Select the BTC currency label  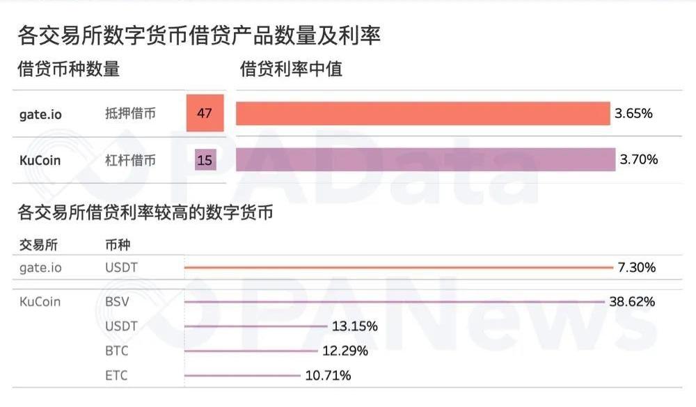tap(117, 351)
